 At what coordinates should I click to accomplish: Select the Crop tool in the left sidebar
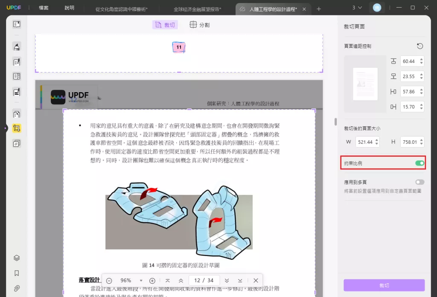[x=17, y=128]
